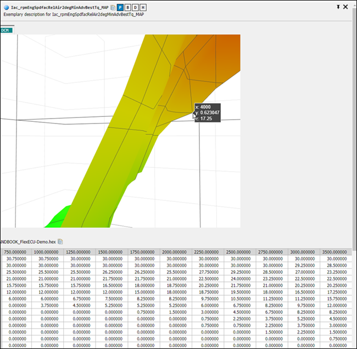Pin the panel with the pin icon
This screenshot has width=357, height=349.
tap(338, 7)
